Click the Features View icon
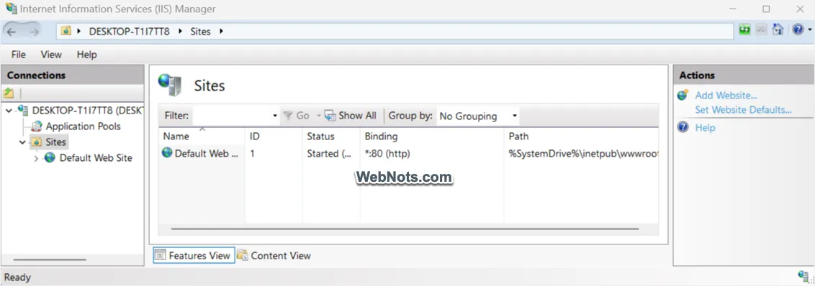The height and width of the screenshot is (286, 815). pos(161,255)
